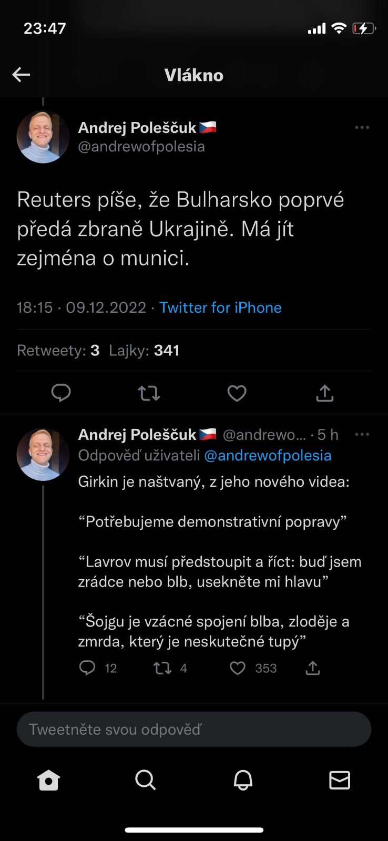Open the Home tab
Viewport: 388px width, 841px height.
(x=49, y=780)
